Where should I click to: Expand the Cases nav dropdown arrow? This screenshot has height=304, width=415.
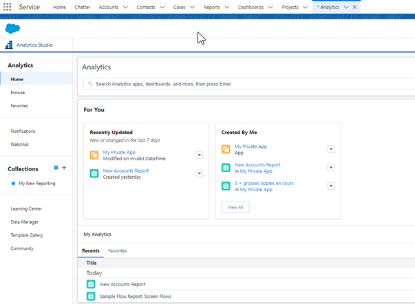point(193,7)
